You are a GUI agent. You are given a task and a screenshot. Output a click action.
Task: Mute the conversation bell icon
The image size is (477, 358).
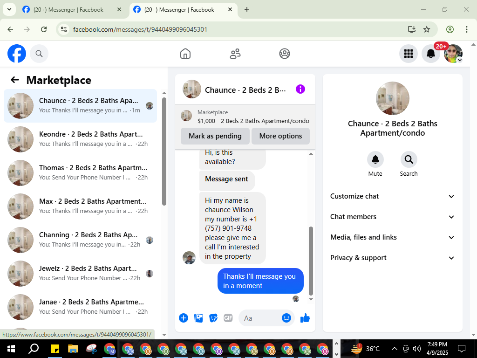point(375,159)
